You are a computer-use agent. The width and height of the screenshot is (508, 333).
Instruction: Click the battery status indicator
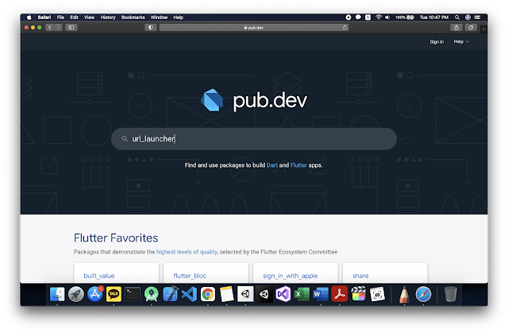[x=405, y=17]
